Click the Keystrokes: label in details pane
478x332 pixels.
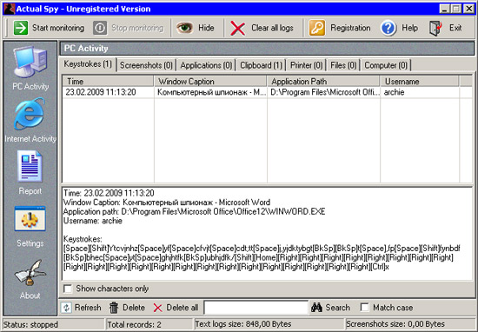tap(83, 239)
